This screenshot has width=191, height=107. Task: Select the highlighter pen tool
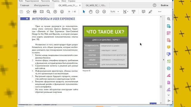coord(150,12)
